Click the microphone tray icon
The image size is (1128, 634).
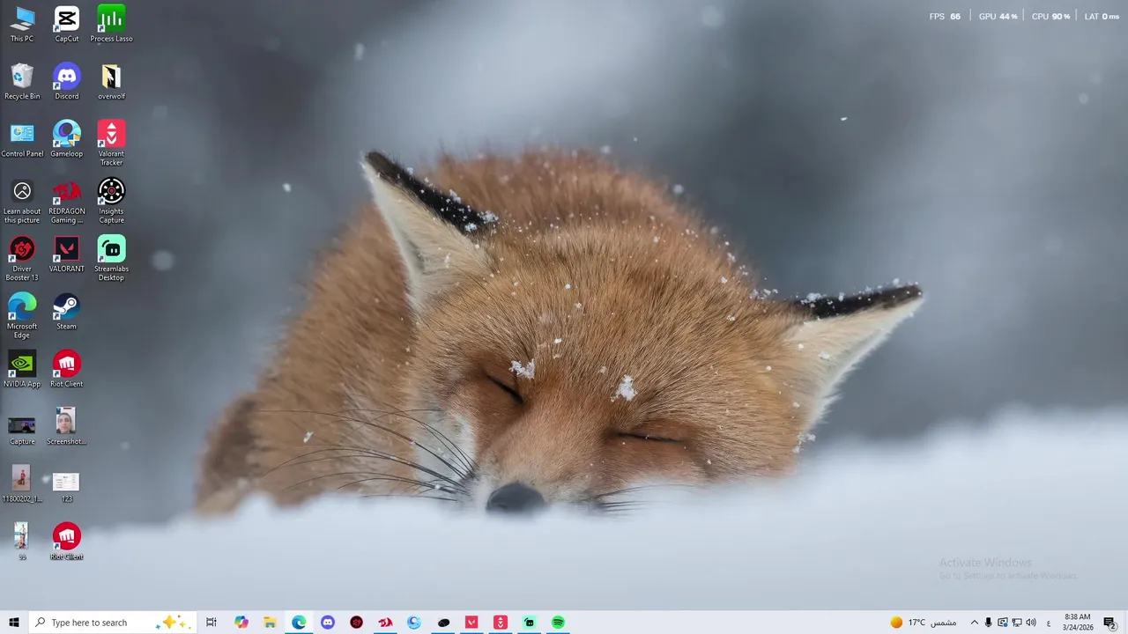coord(988,623)
